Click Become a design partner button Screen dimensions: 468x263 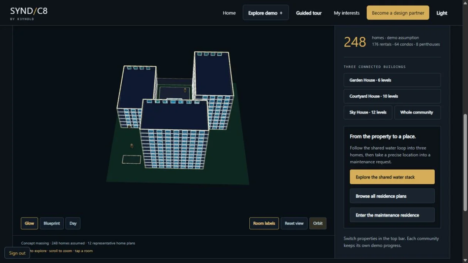398,13
